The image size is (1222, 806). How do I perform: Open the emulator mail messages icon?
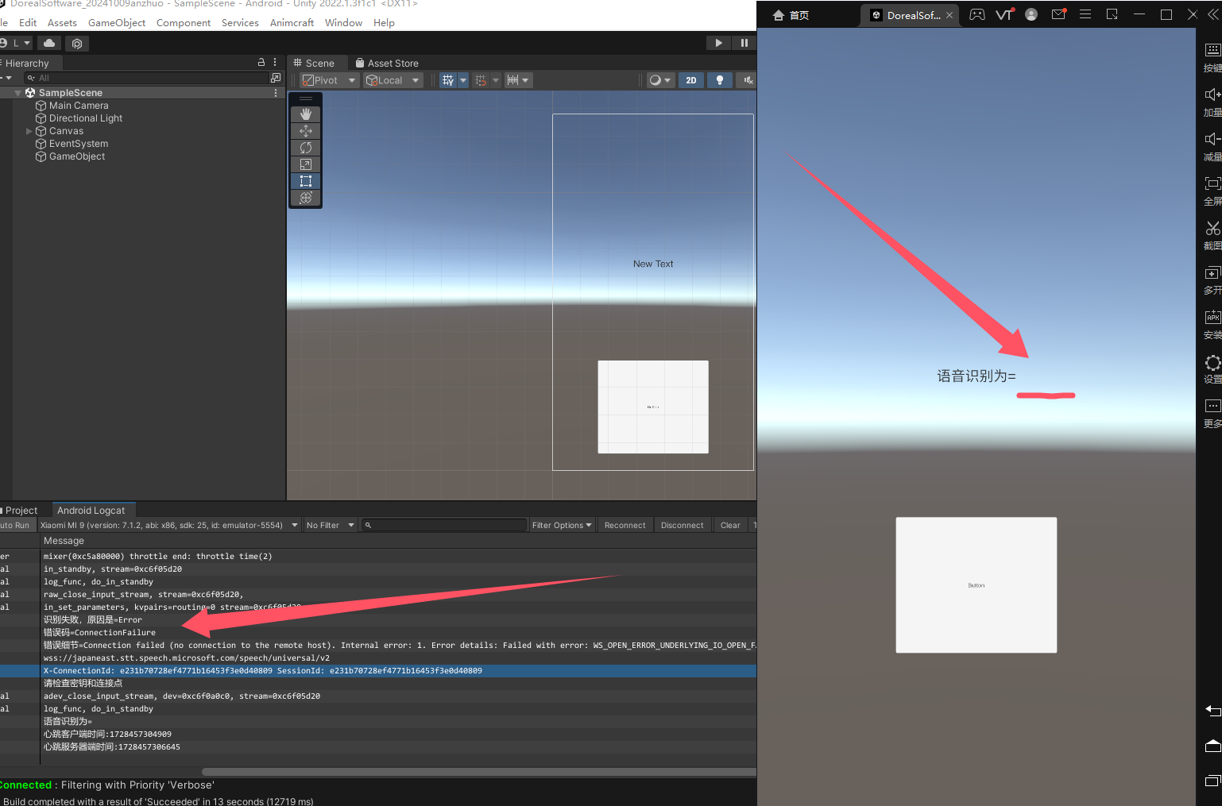1058,14
